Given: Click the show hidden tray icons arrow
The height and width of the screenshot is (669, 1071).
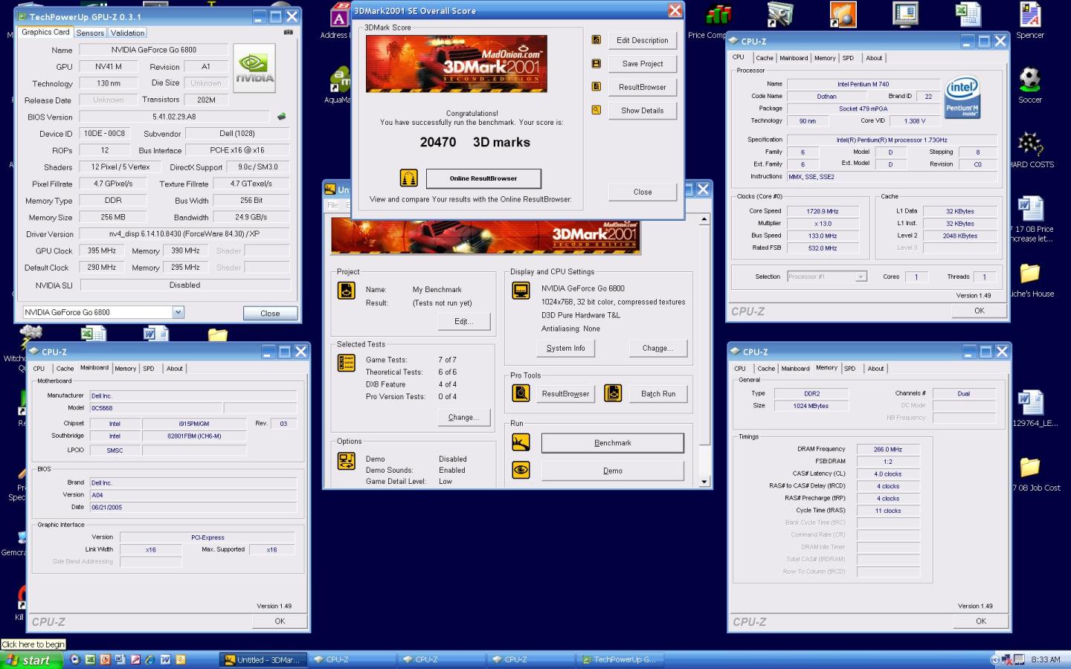Looking at the screenshot, I should 996,659.
